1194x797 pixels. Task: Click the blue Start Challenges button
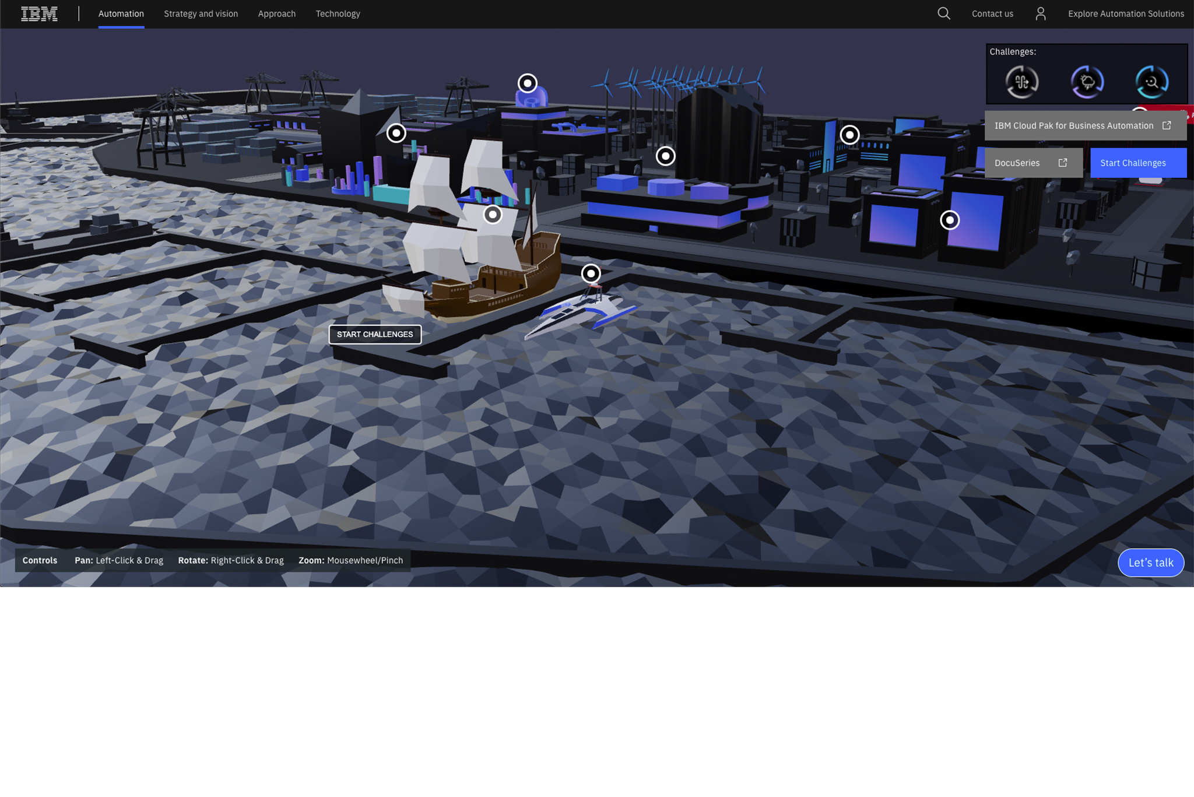point(1137,163)
